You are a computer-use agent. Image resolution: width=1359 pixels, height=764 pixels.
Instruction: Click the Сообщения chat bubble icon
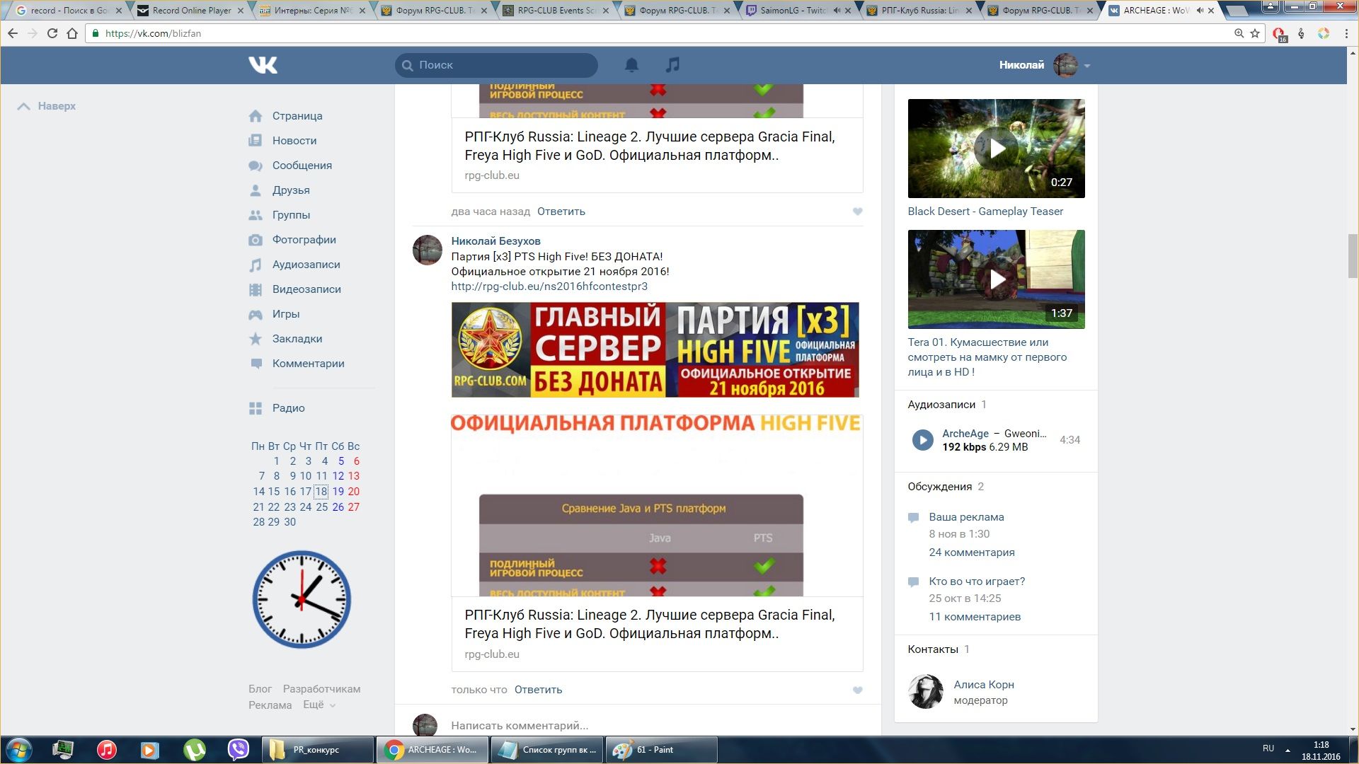(x=256, y=166)
